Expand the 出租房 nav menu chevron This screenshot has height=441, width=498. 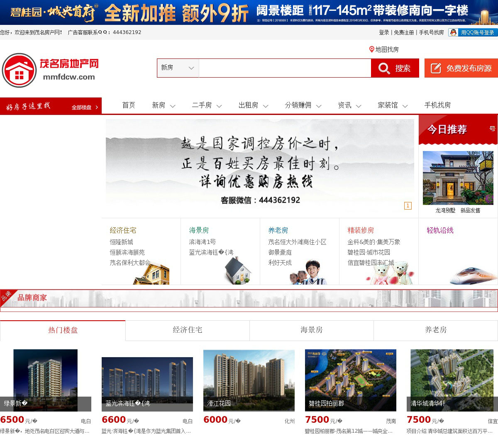(x=266, y=106)
